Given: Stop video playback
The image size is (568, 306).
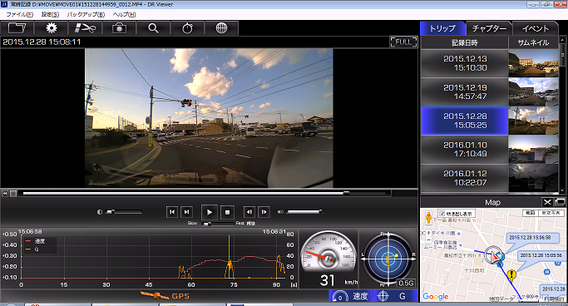Looking at the screenshot, I should (227, 212).
